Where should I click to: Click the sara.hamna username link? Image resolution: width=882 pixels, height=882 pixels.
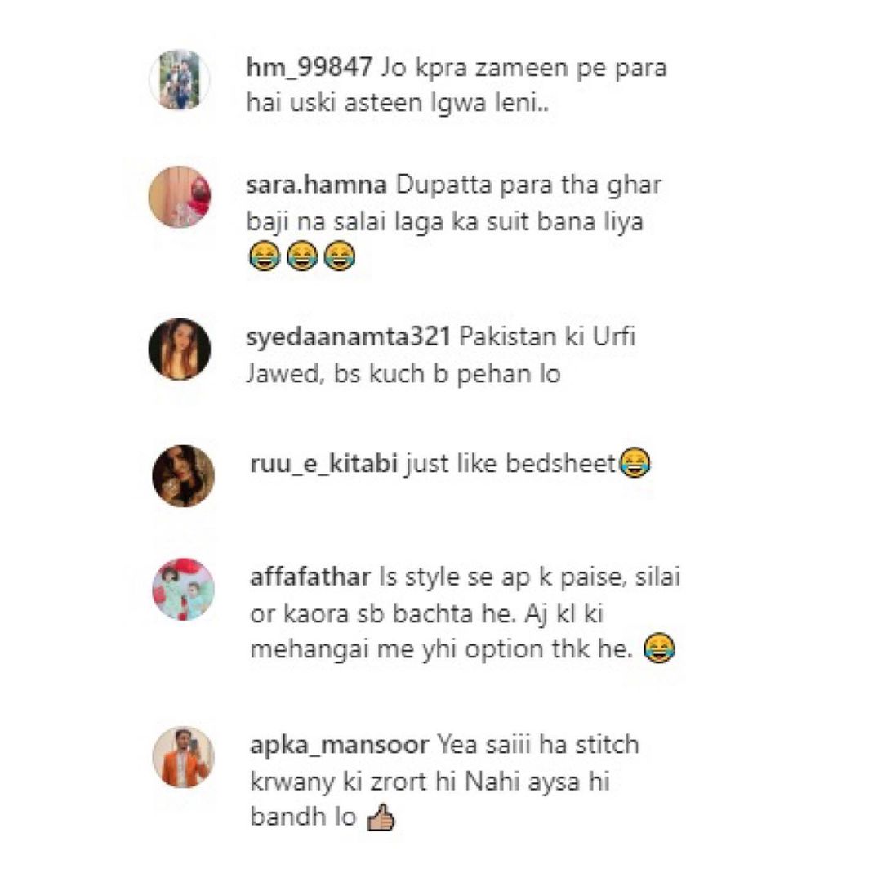tap(316, 185)
